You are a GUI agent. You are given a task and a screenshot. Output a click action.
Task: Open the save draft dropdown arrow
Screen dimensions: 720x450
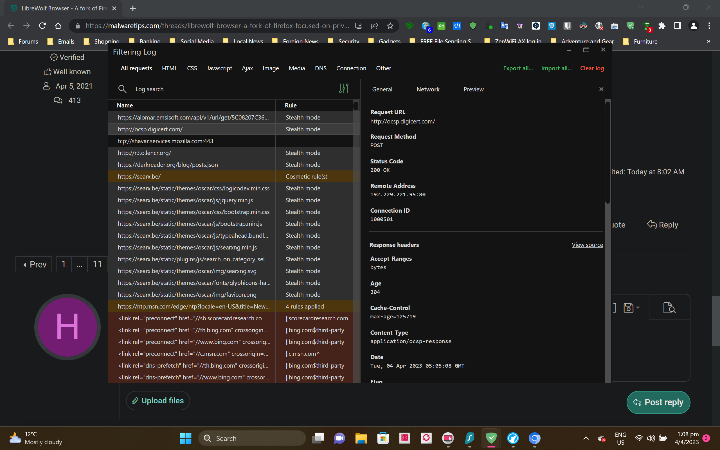tap(638, 307)
